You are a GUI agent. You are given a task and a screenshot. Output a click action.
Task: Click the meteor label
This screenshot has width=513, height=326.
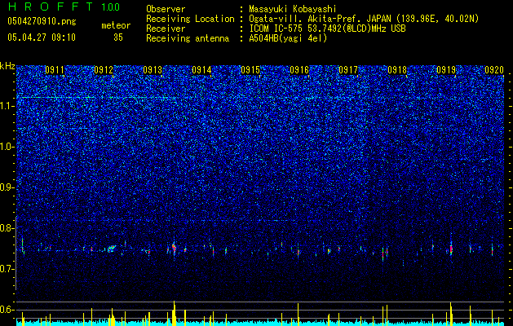click(116, 25)
